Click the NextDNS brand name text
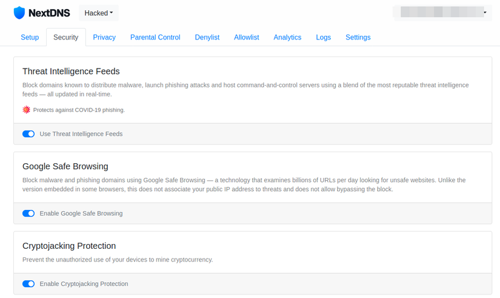Viewport: 500px width, 298px height. pyautogui.click(x=49, y=13)
